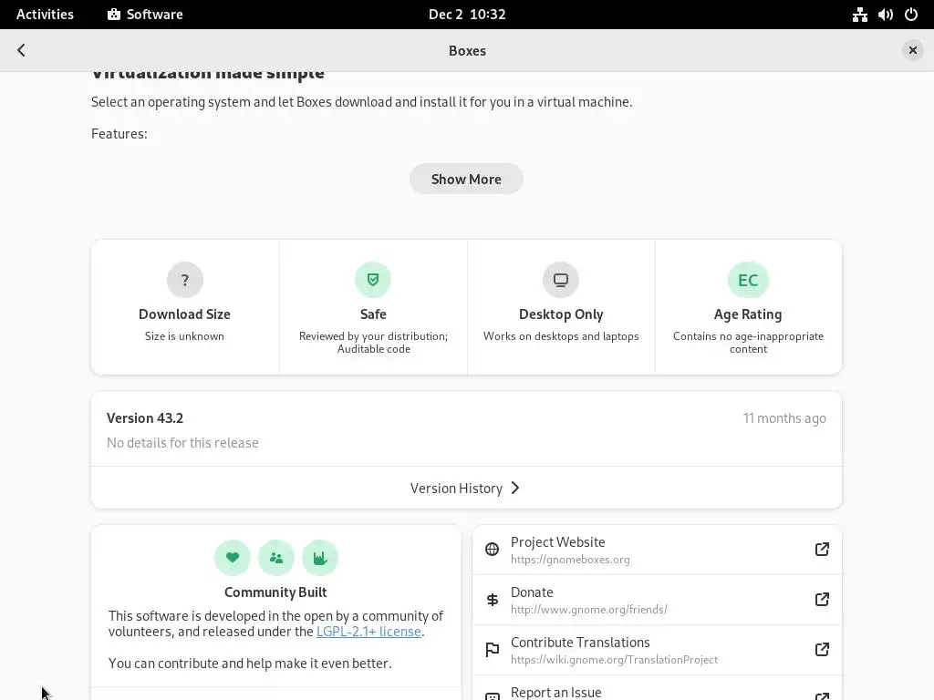Screen dimensions: 934x700
Task: Click the Community Built heading
Action: click(x=275, y=592)
